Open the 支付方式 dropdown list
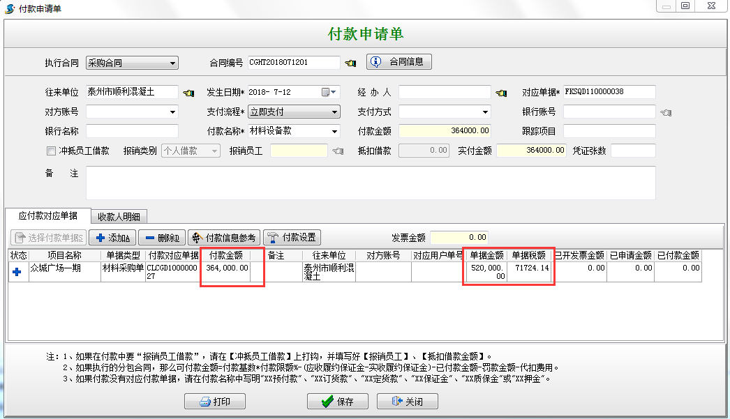 [x=485, y=112]
